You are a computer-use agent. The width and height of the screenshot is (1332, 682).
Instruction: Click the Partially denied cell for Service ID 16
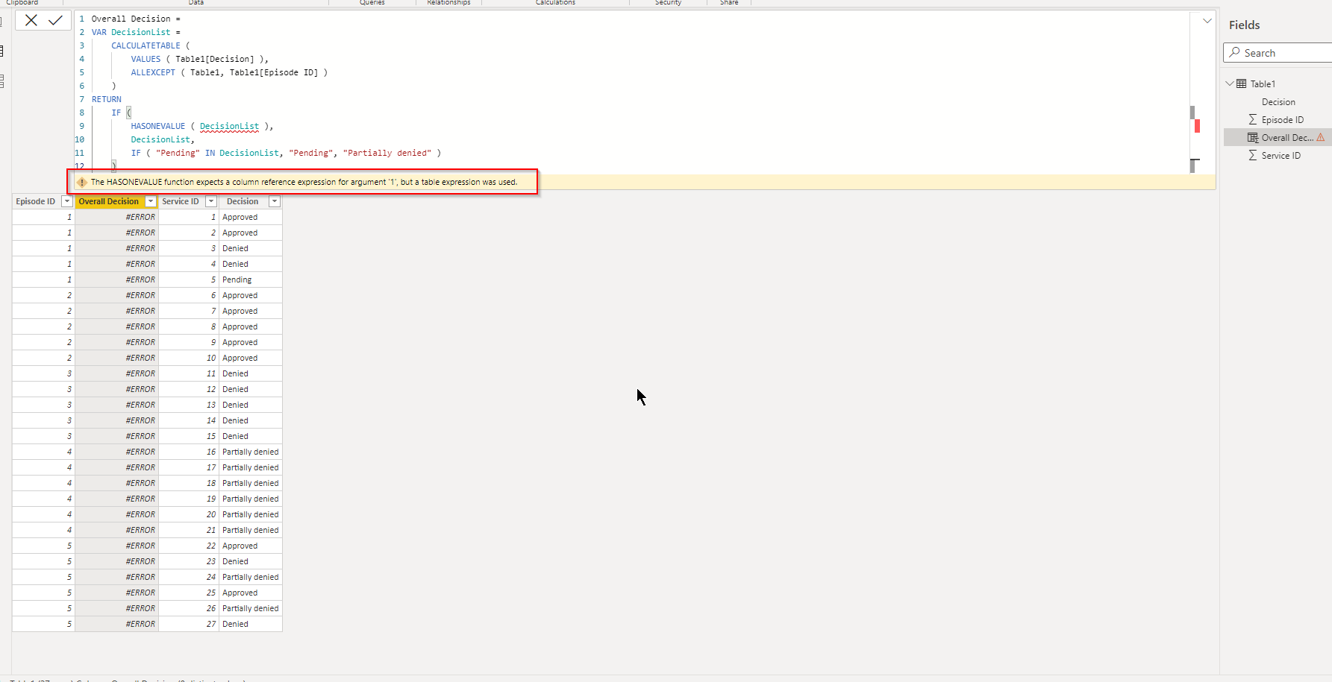[x=251, y=452]
